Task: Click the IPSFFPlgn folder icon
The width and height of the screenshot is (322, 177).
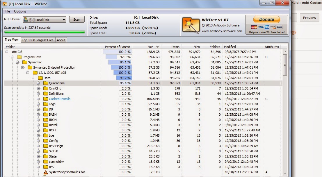Action: 46,146
